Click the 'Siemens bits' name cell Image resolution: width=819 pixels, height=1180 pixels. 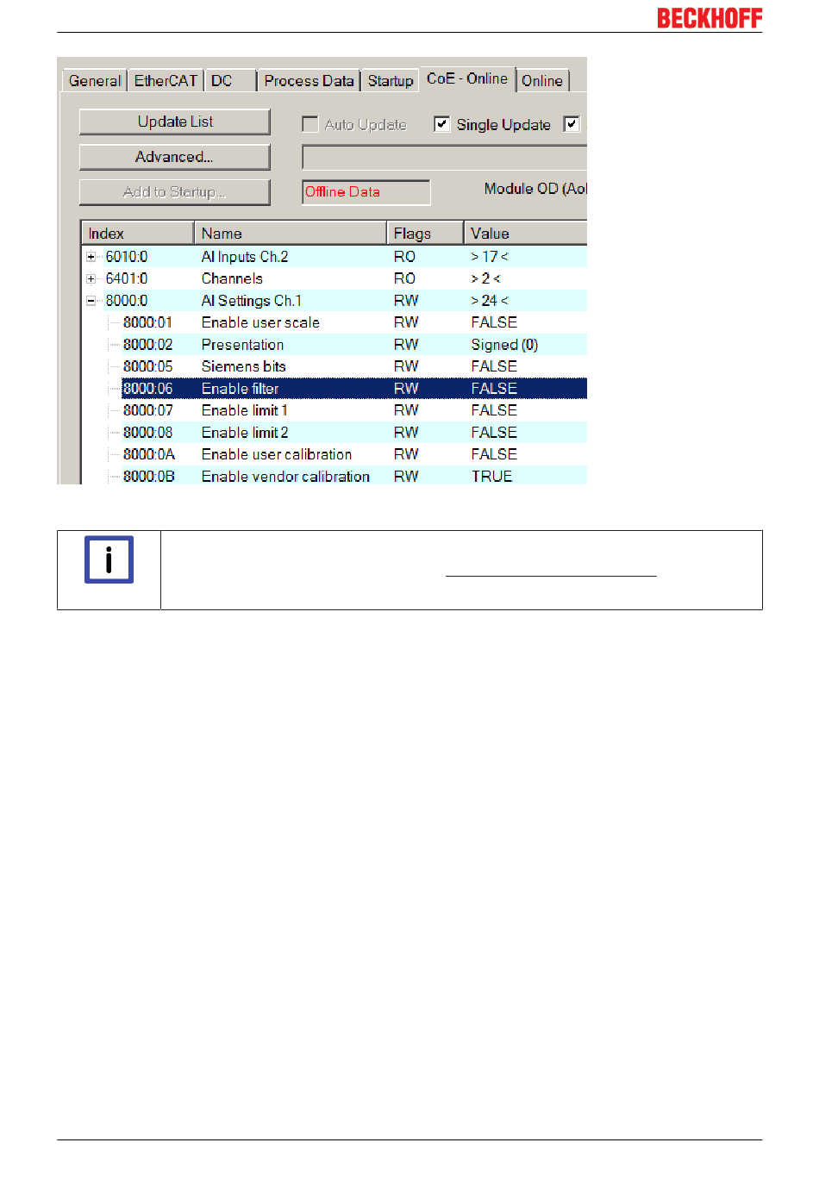(x=243, y=366)
